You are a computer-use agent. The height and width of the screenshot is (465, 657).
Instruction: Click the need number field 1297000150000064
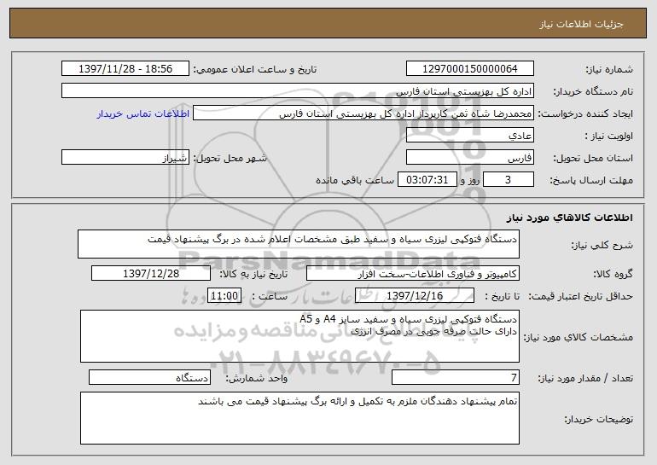pyautogui.click(x=469, y=69)
